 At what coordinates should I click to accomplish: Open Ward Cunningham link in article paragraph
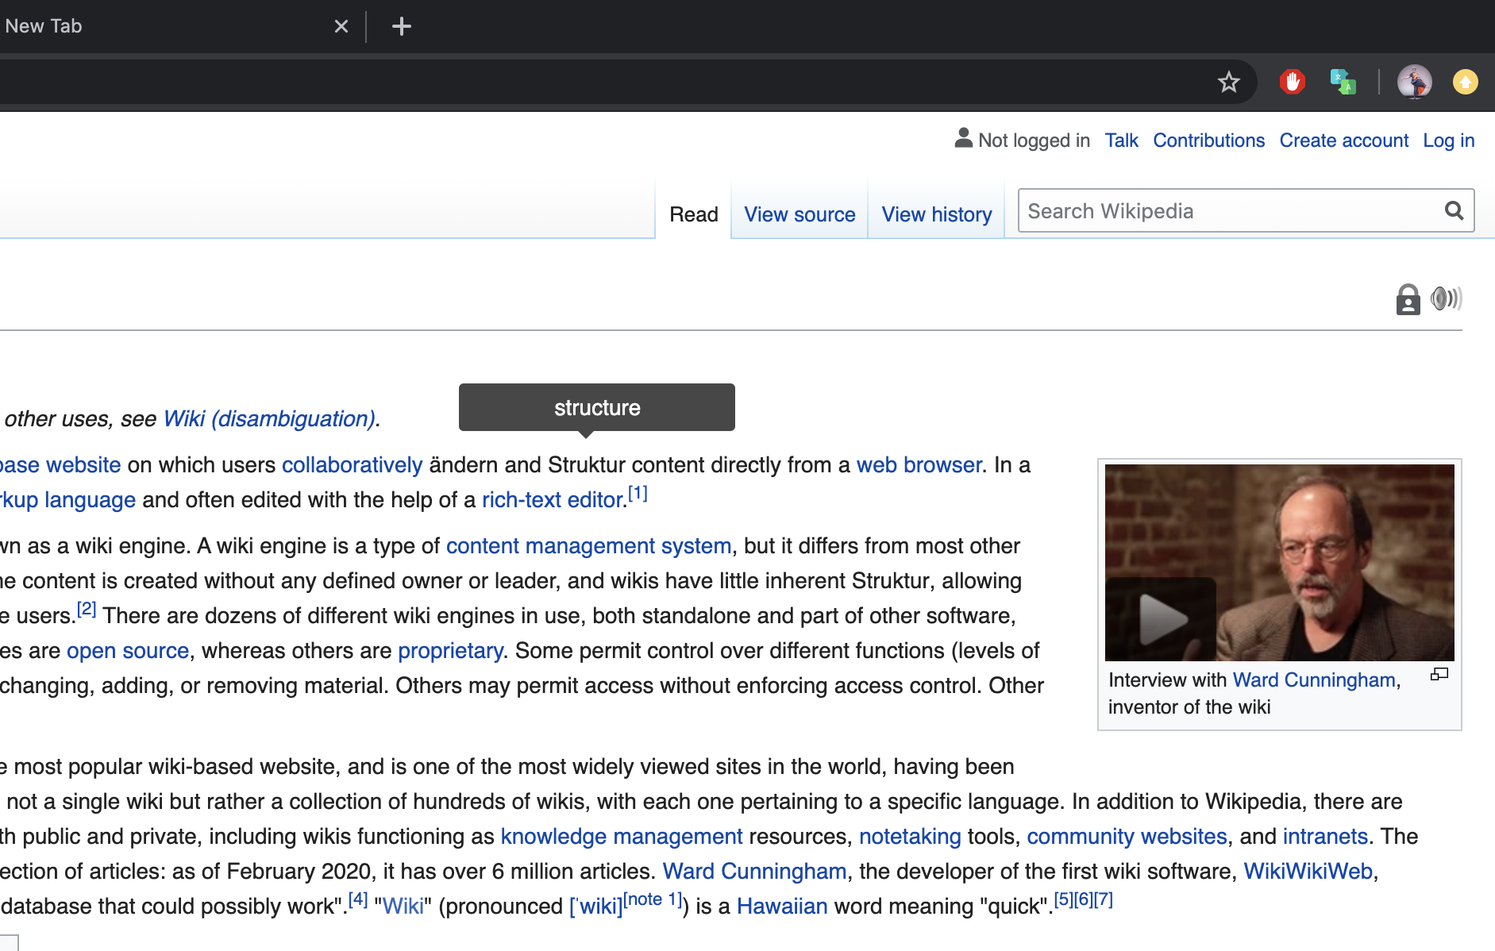pyautogui.click(x=754, y=871)
